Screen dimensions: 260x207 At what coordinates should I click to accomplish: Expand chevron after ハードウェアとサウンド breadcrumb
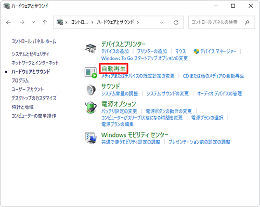[138, 22]
